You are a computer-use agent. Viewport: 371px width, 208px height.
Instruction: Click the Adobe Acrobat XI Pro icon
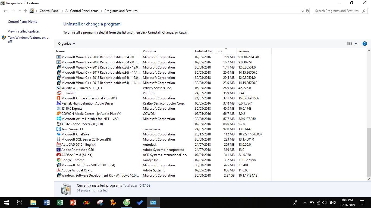(x=59, y=170)
